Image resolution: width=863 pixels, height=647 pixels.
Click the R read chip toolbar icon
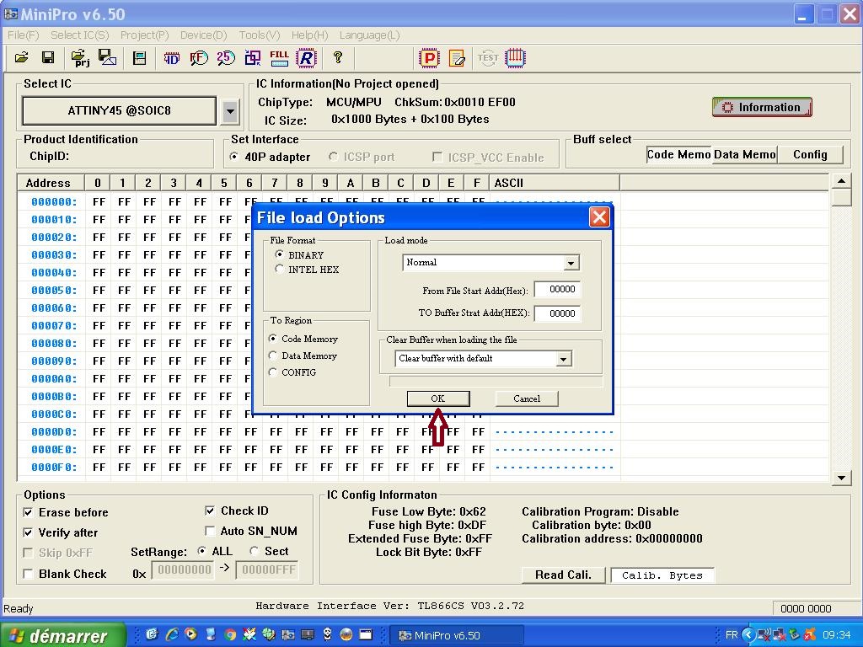[x=306, y=58]
